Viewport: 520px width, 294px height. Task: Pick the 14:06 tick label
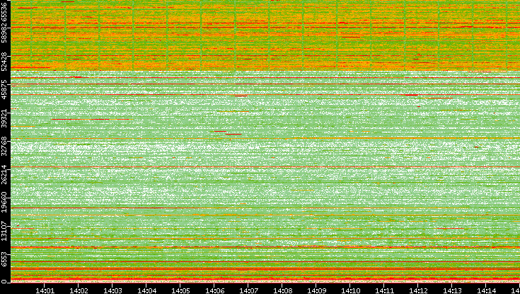(215, 291)
